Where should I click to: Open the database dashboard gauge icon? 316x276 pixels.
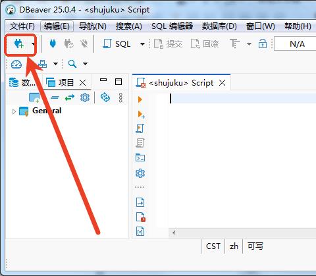click(16, 64)
